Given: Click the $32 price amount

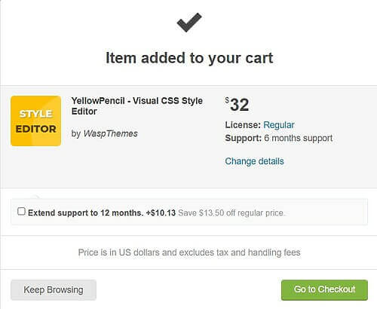Looking at the screenshot, I should 237,104.
